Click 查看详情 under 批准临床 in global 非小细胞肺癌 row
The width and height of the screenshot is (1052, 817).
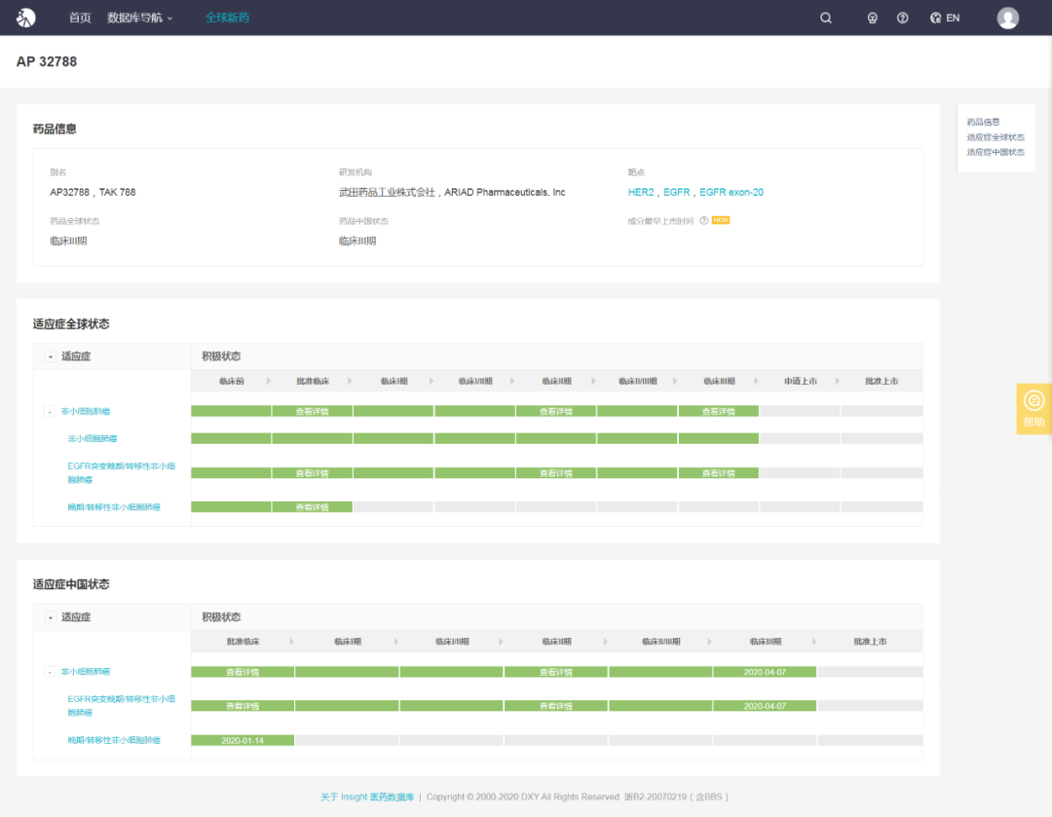[x=312, y=411]
